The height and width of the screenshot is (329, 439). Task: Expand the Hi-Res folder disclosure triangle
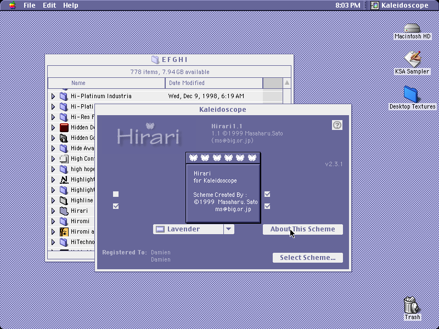point(53,117)
